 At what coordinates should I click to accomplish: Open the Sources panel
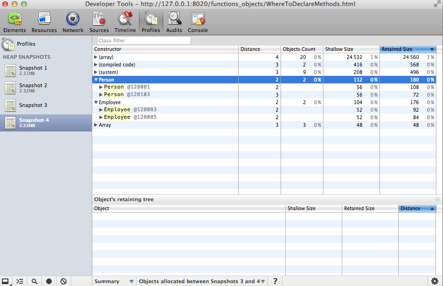pos(99,22)
